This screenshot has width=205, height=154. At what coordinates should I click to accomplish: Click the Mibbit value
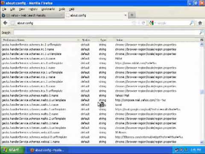pyautogui.click(x=118, y=59)
